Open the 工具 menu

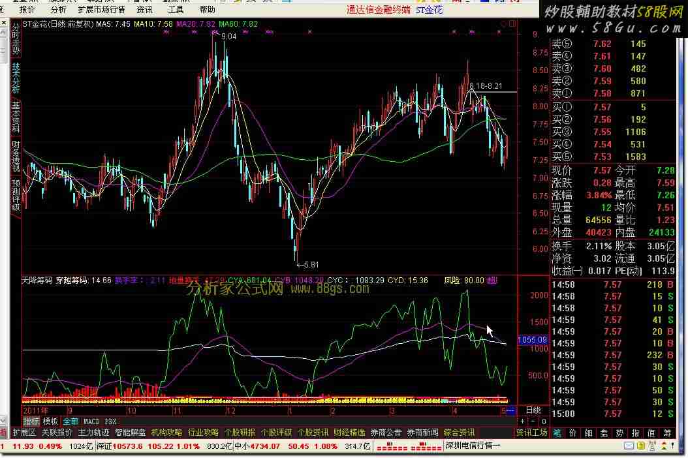[176, 10]
